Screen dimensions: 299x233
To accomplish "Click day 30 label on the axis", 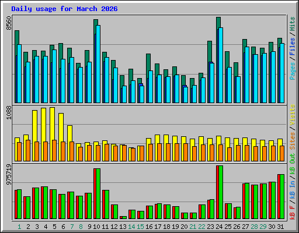I will pyautogui.click(x=272, y=227).
